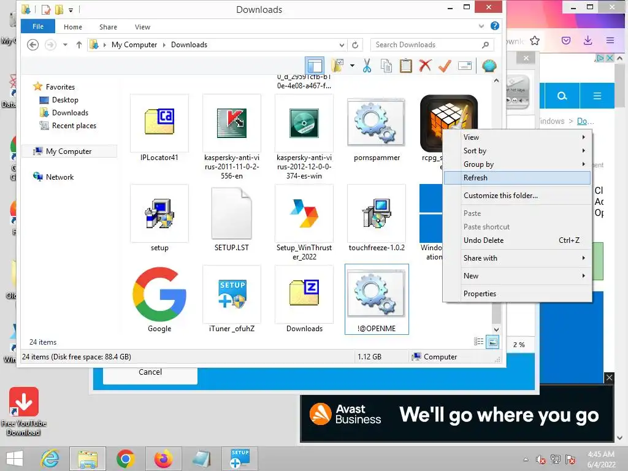Open the Home ribbon tab
Image resolution: width=628 pixels, height=471 pixels.
click(x=73, y=27)
